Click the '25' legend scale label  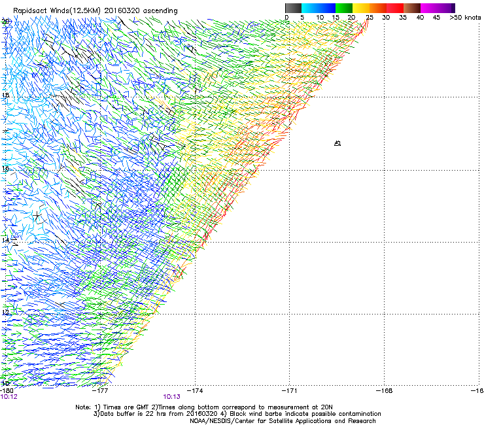pyautogui.click(x=370, y=17)
